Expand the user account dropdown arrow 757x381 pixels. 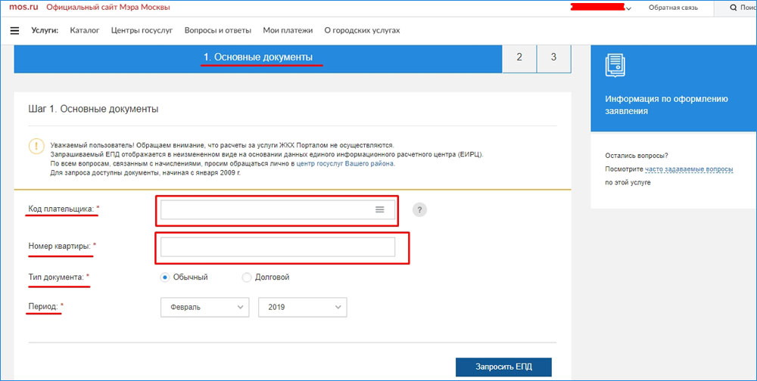628,8
